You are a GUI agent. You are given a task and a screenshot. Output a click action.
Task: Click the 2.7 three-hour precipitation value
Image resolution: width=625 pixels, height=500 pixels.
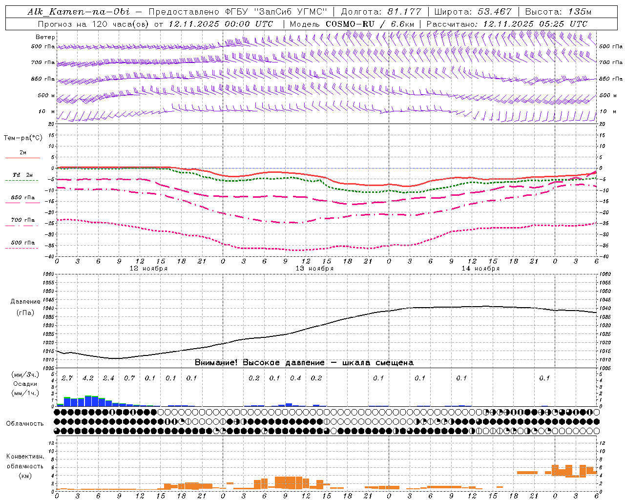coord(67,378)
